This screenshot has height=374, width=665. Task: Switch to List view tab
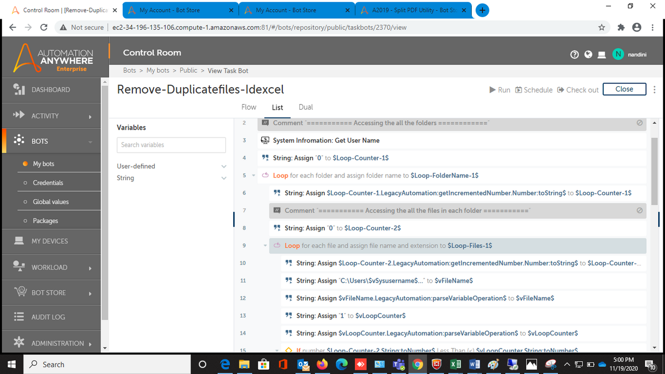pos(277,108)
